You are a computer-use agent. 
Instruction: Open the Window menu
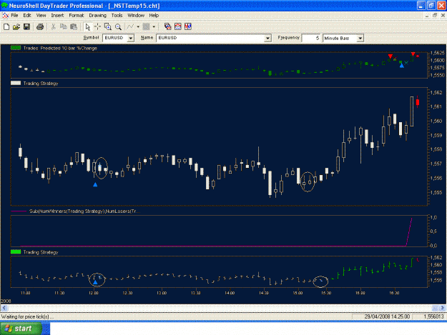click(x=136, y=16)
